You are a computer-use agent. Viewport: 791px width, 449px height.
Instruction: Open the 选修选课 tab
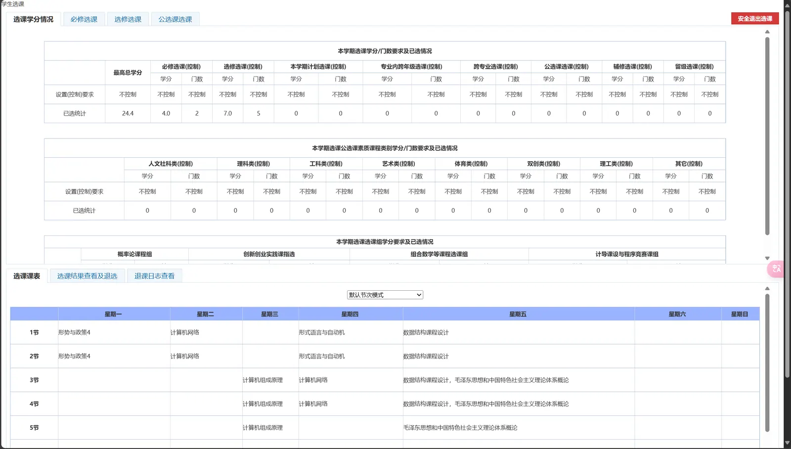click(128, 19)
